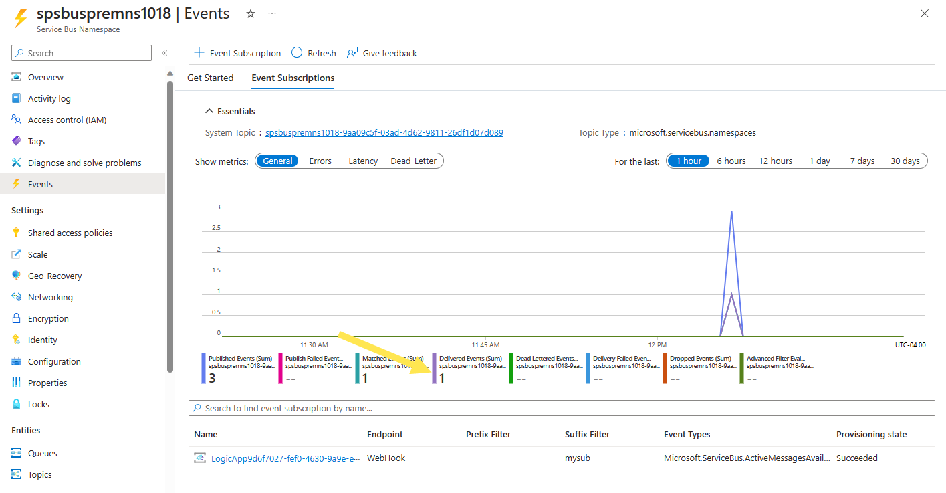The height and width of the screenshot is (493, 946).
Task: Click the Delivered Events legend swatch
Action: pos(434,367)
